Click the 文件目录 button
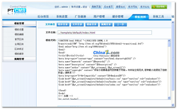 pyautogui.click(x=77, y=25)
